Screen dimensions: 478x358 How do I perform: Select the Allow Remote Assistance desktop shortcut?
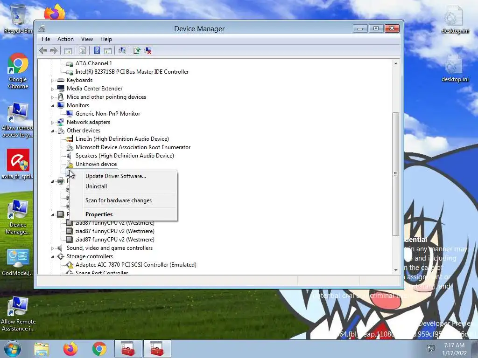coord(18,314)
